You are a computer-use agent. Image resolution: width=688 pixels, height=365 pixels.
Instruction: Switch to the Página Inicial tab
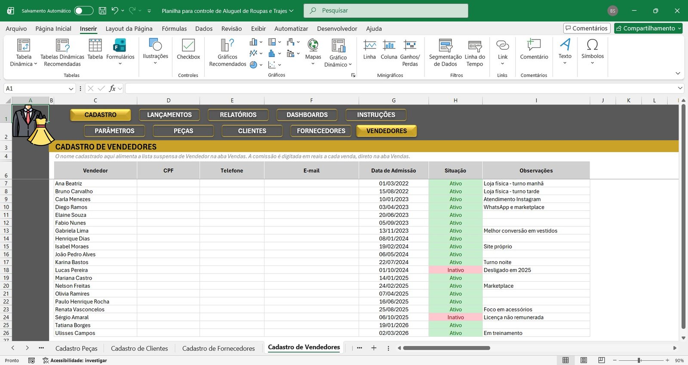(x=53, y=28)
